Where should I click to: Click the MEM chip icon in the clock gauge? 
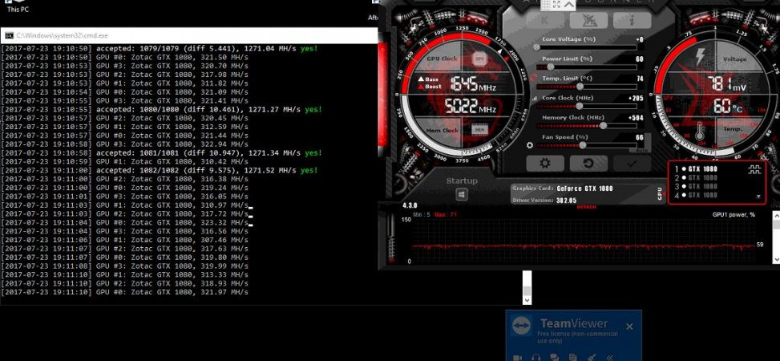(479, 130)
